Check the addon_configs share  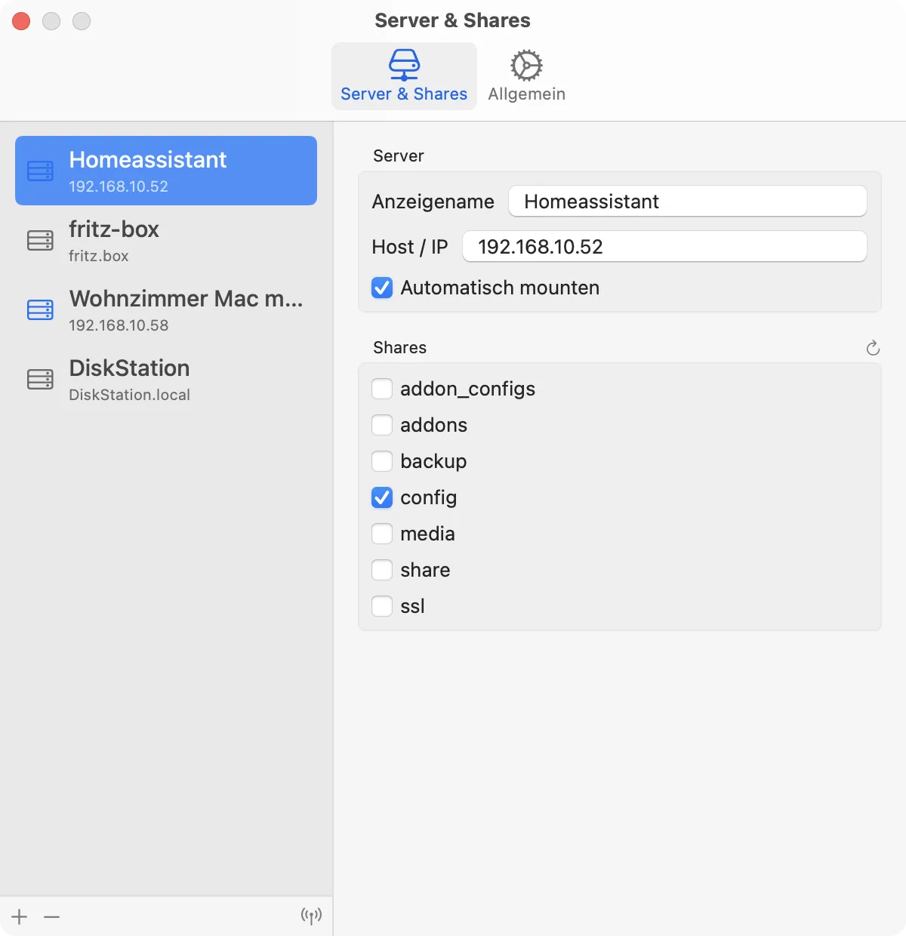pyautogui.click(x=382, y=389)
